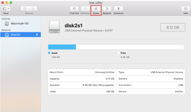Click 'USB External Physical Volume • ExFAT' subtitle
191x112 pixels.
pos(89,31)
